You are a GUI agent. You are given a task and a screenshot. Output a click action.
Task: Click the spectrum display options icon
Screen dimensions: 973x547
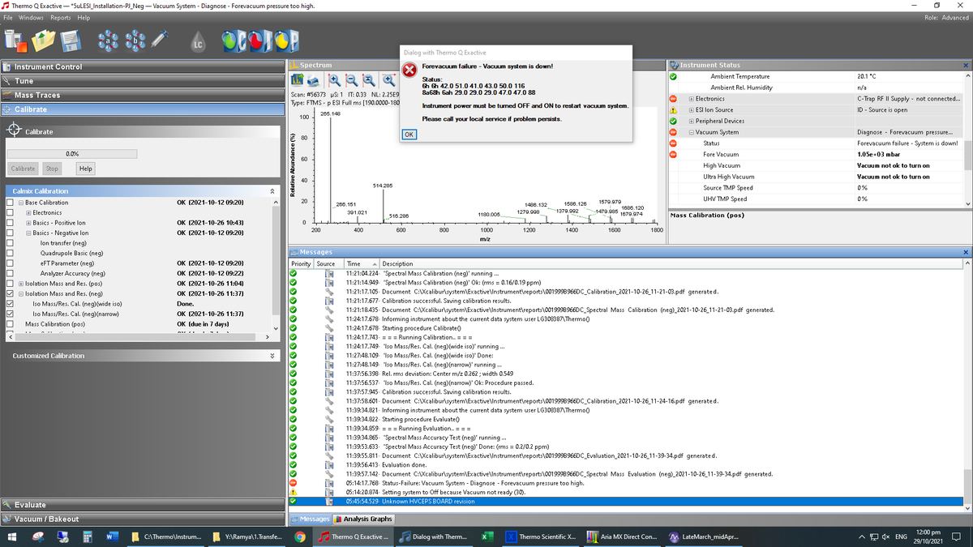tap(298, 80)
